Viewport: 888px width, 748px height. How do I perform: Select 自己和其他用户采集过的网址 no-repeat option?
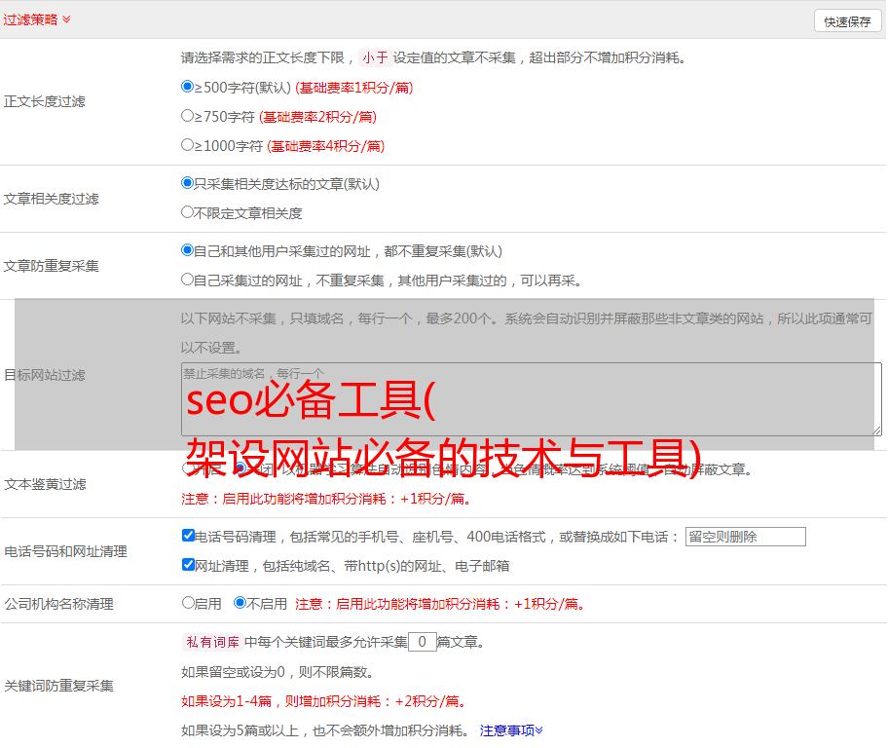pyautogui.click(x=188, y=250)
